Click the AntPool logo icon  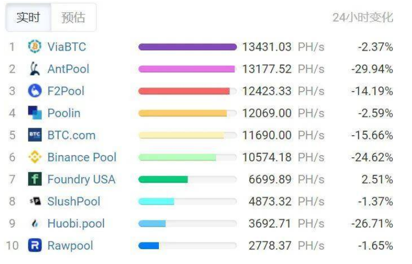[34, 68]
